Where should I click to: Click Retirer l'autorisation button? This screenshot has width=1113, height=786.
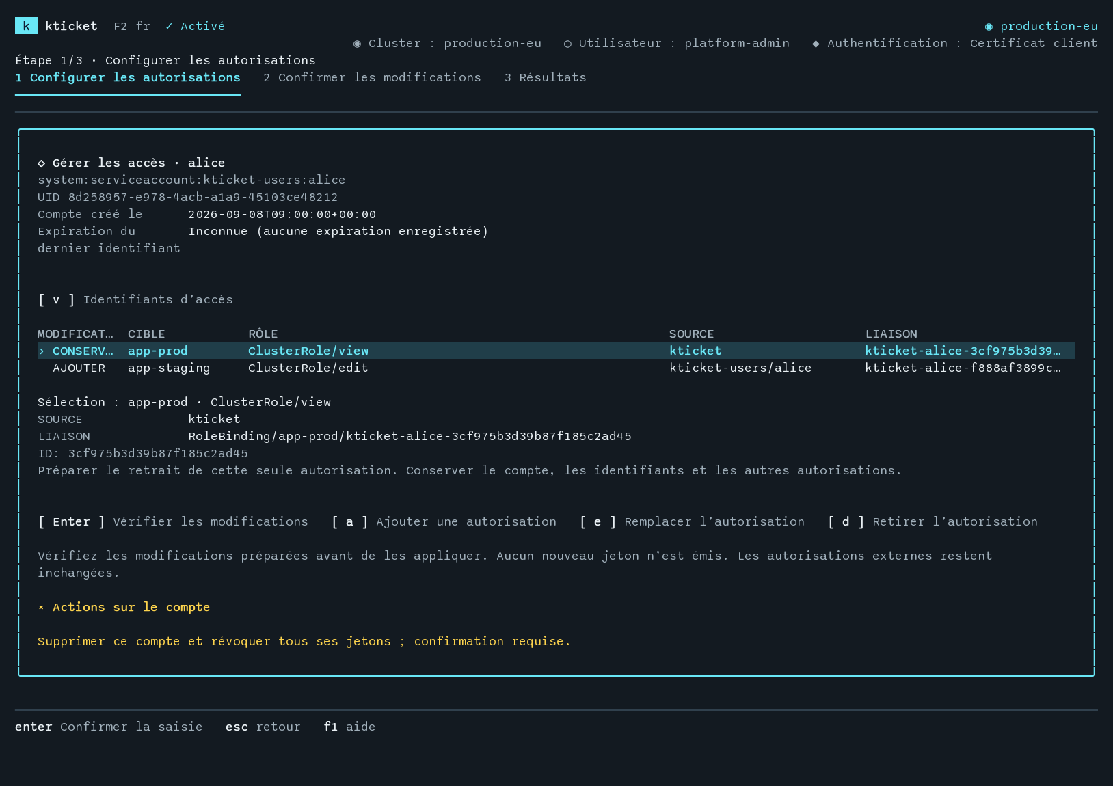click(933, 521)
